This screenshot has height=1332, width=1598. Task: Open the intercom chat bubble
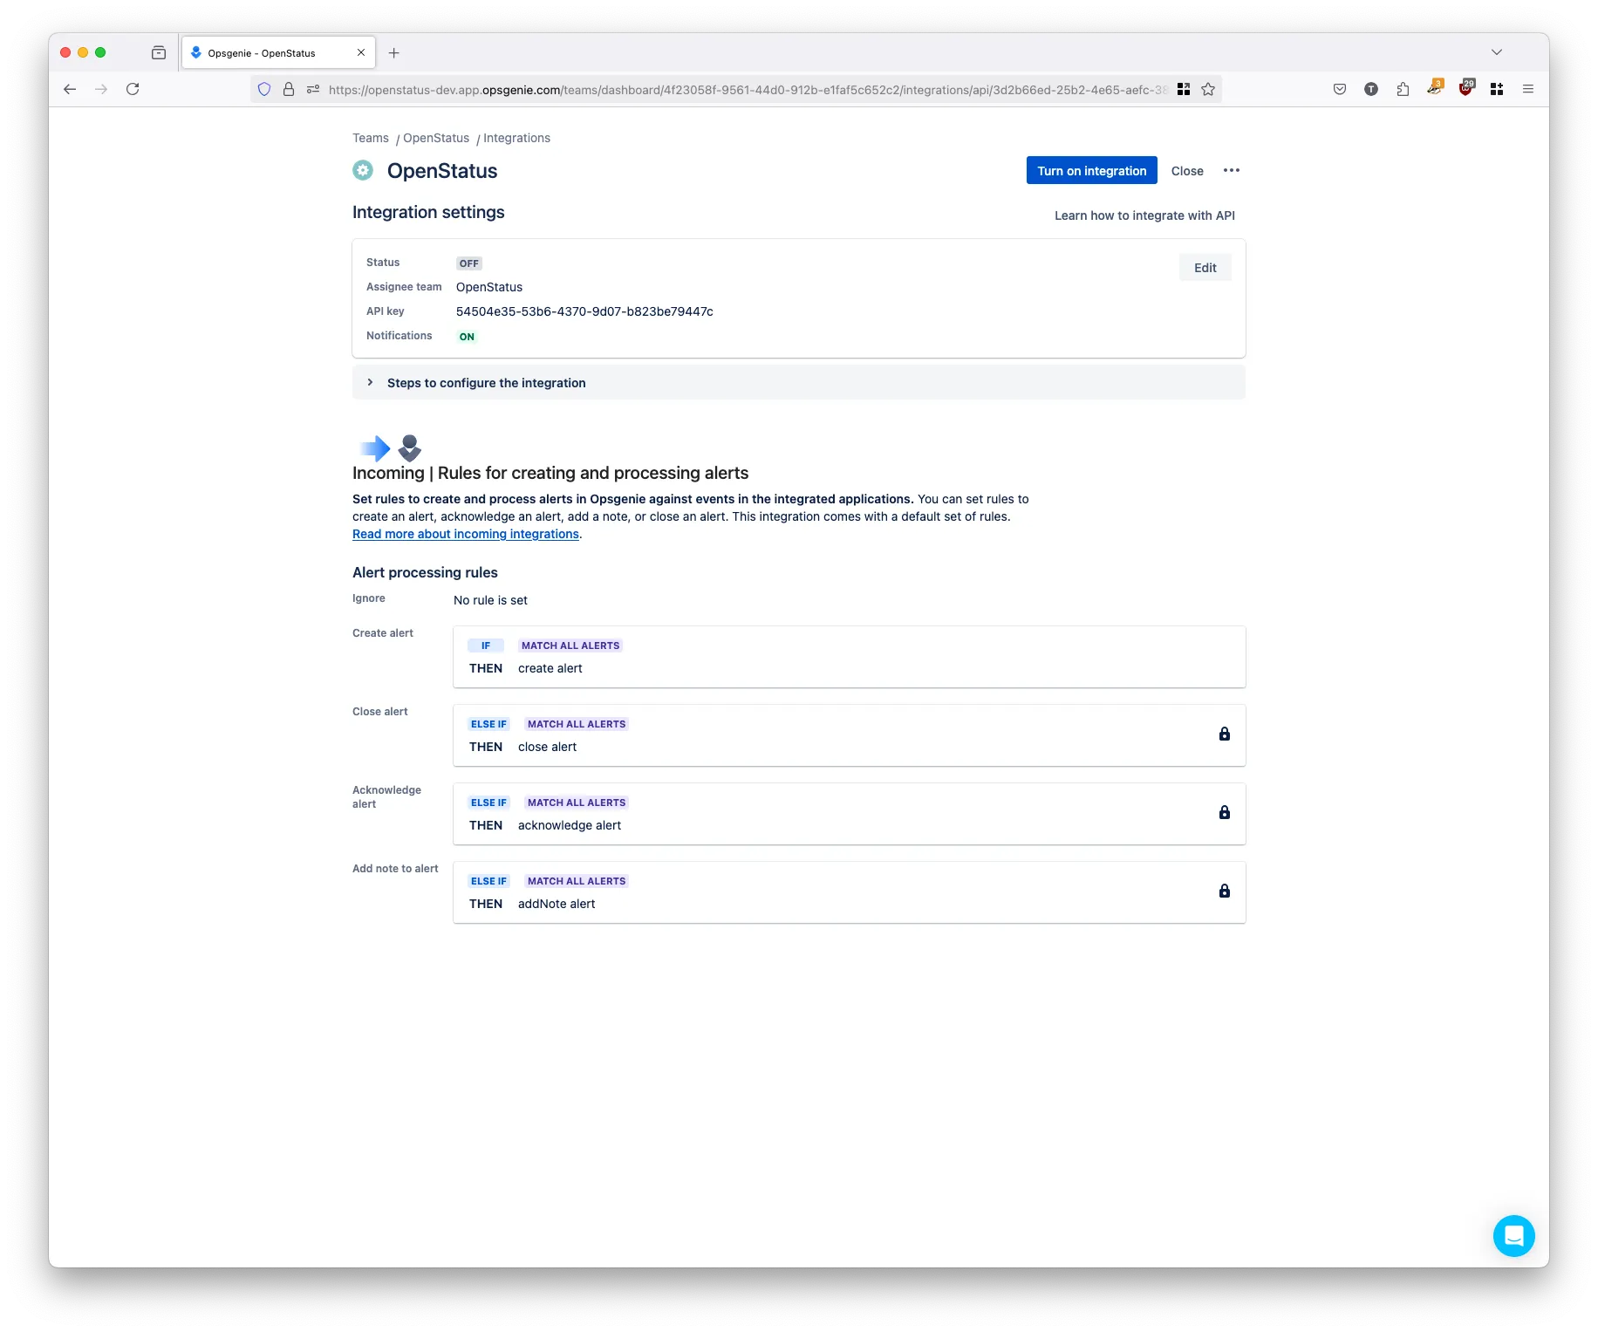pos(1515,1236)
